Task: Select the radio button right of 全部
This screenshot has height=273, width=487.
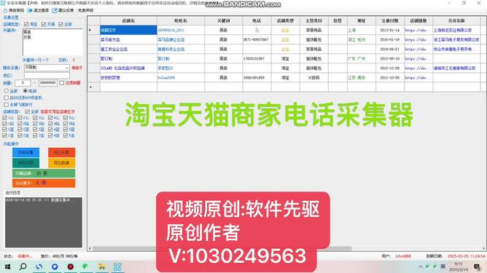Action: tap(26, 91)
